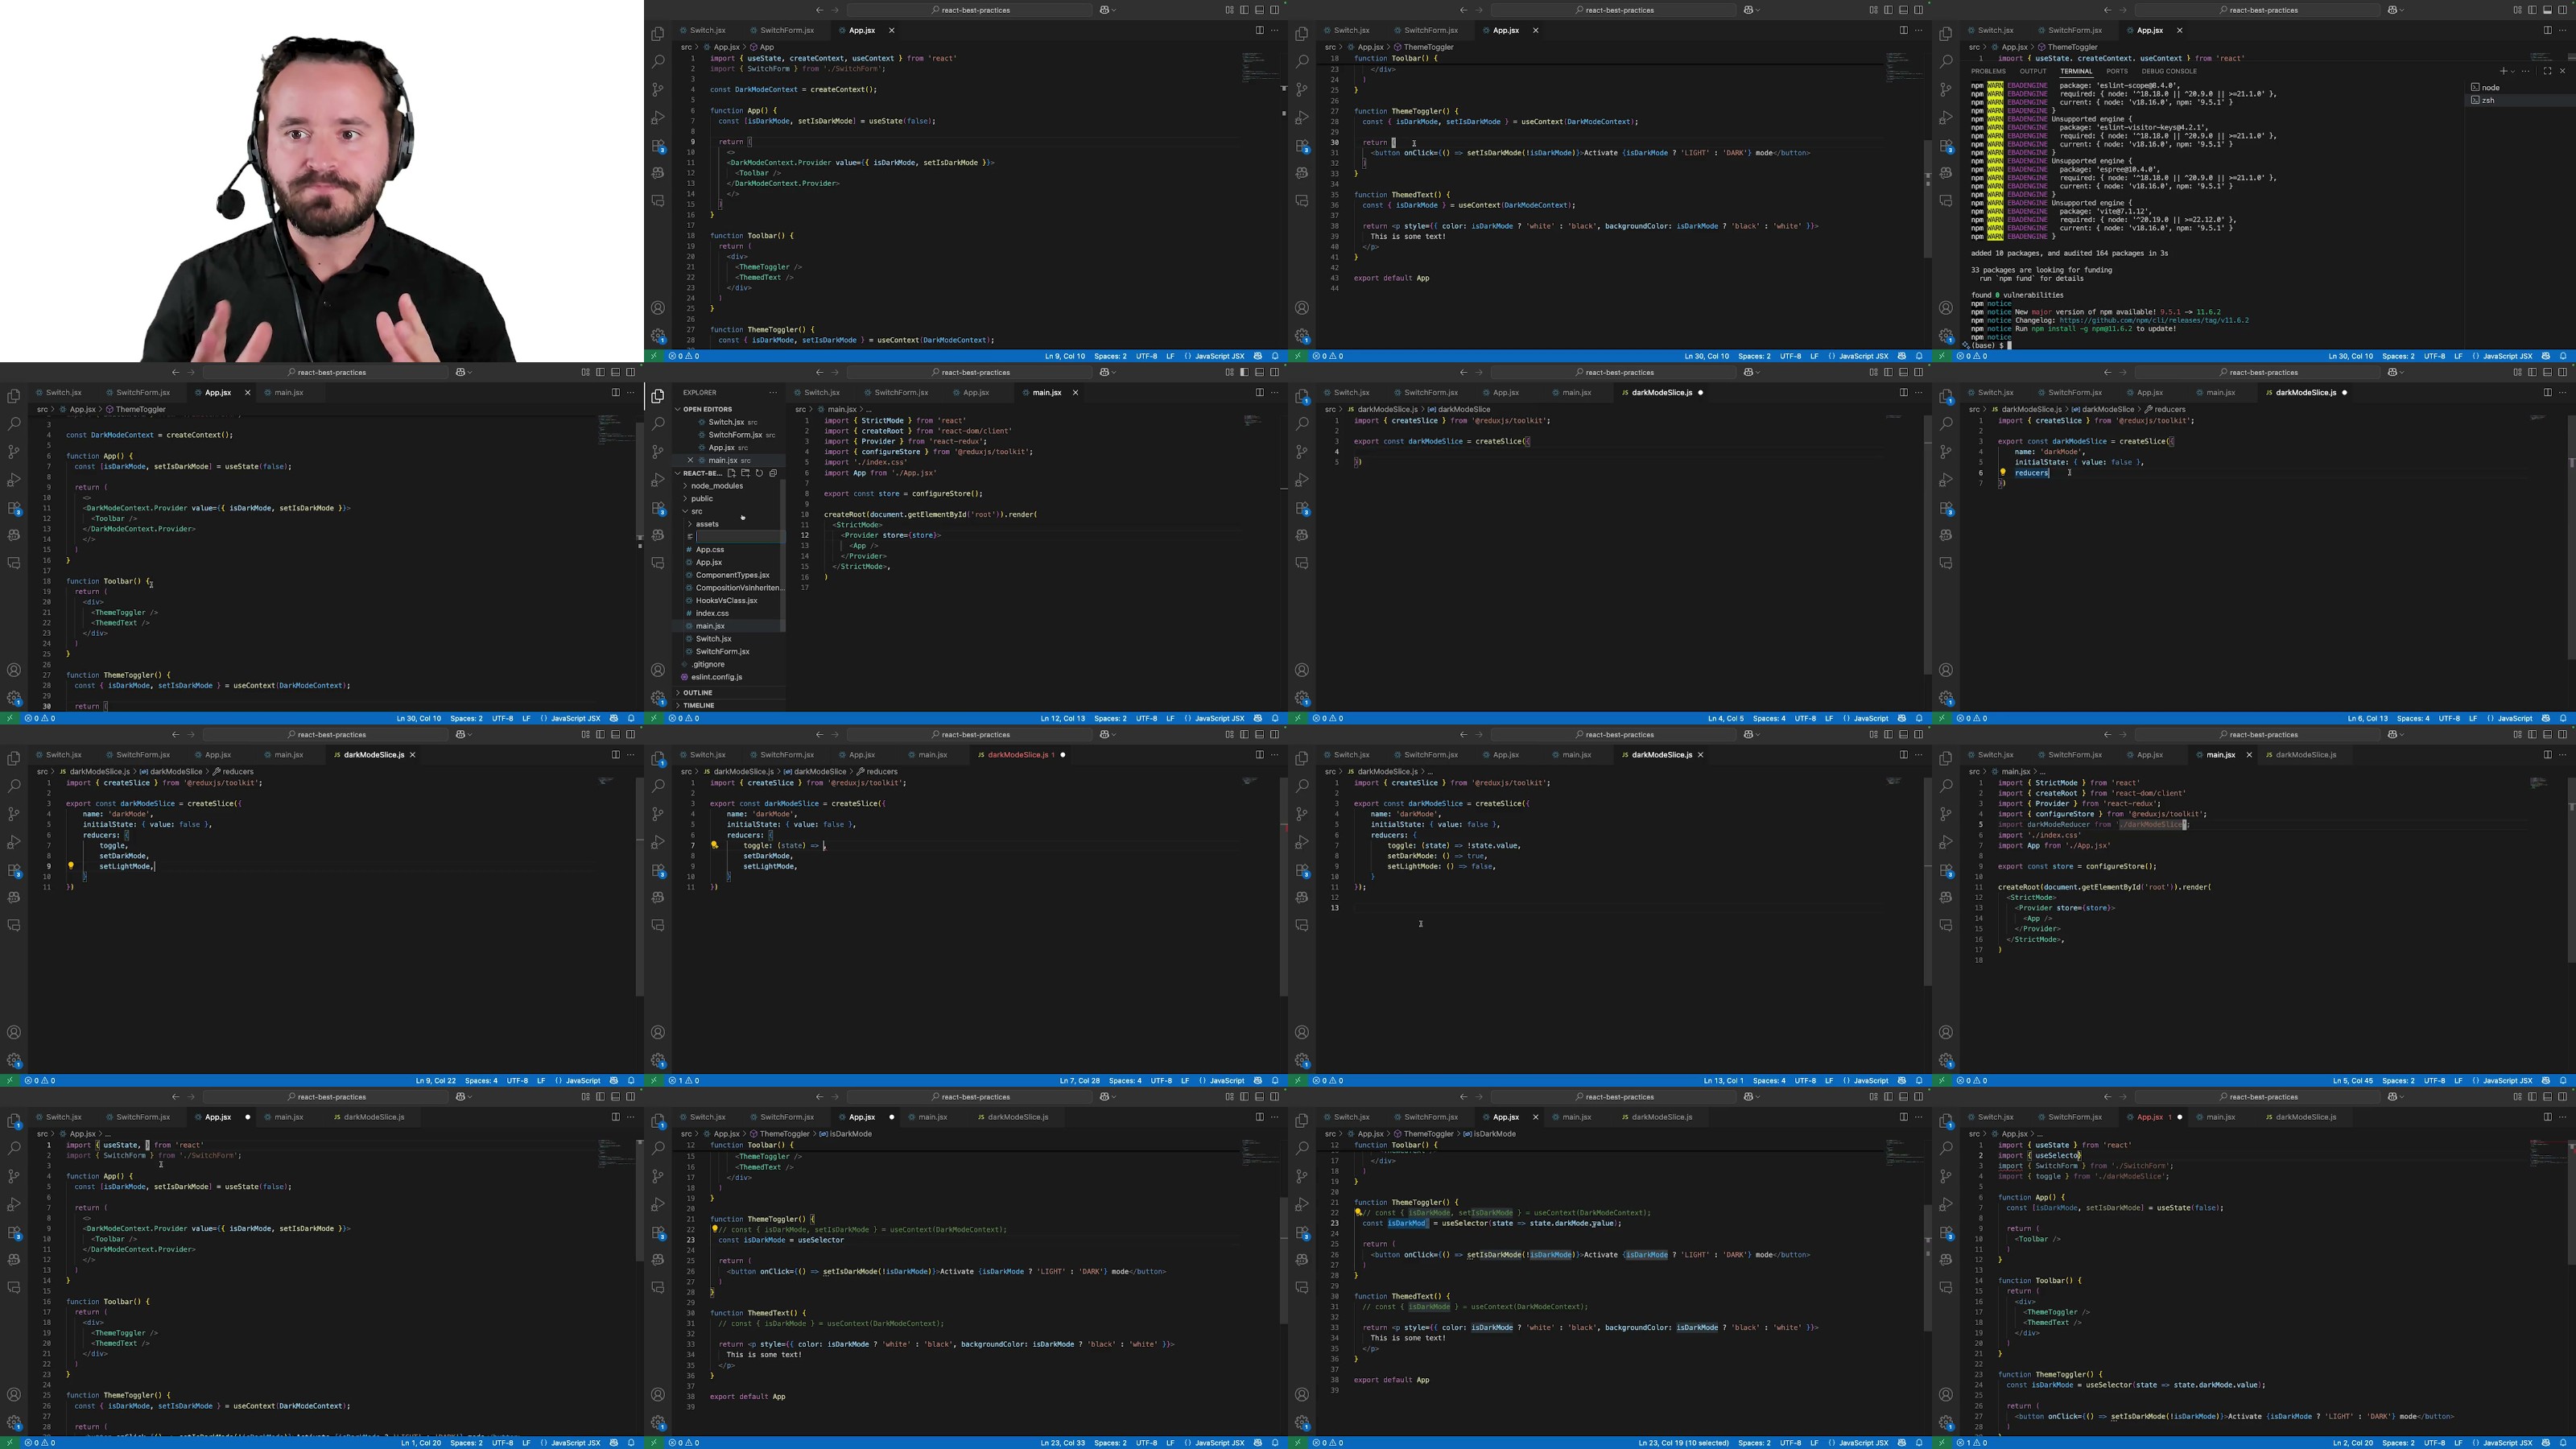Open terminal launch profile dropdown arrow
The height and width of the screenshot is (1449, 2576).
coord(2514,71)
